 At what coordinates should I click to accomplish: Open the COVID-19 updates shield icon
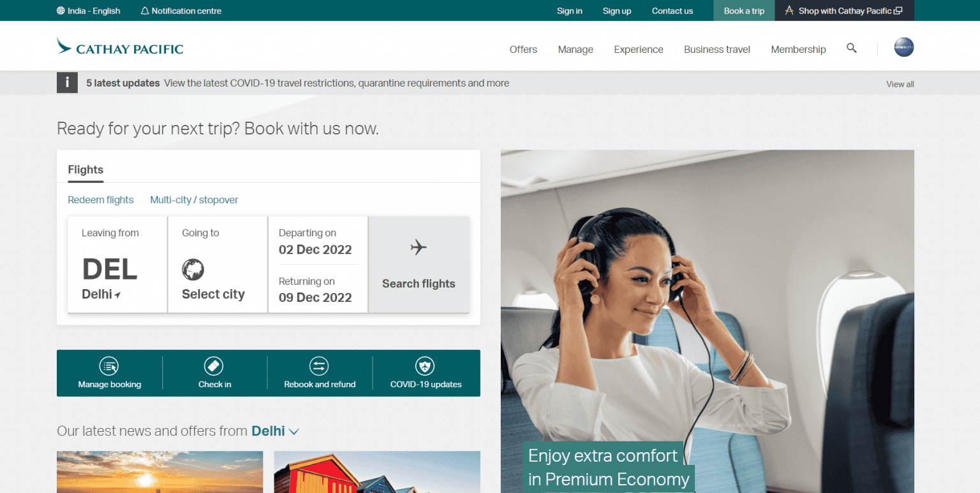[x=425, y=366]
